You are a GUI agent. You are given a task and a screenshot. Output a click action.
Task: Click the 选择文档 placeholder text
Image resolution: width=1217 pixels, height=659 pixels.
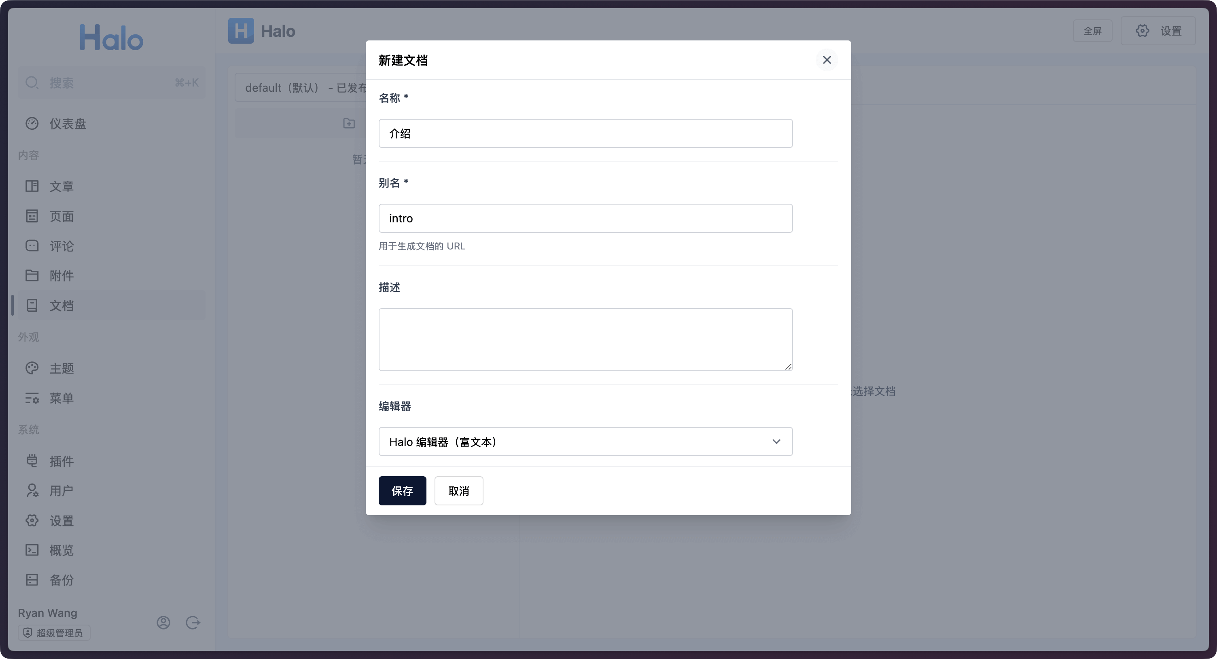[x=874, y=391]
